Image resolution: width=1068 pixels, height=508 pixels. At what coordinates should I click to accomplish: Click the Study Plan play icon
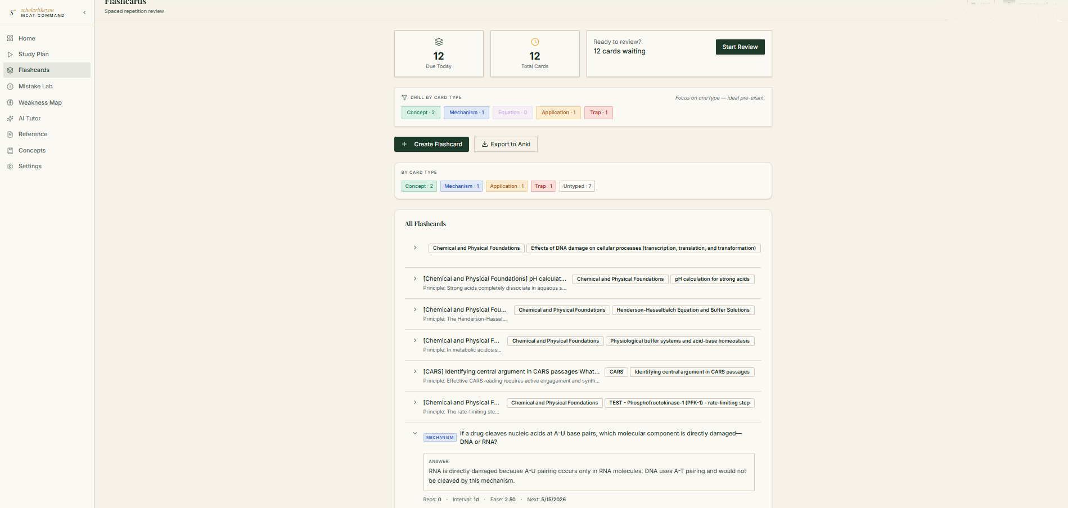10,55
